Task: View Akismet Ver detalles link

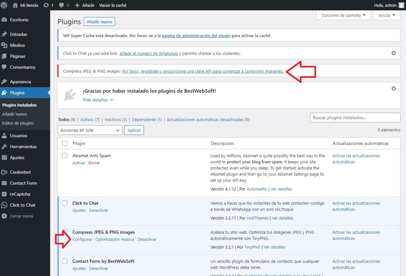Action: click(281, 189)
